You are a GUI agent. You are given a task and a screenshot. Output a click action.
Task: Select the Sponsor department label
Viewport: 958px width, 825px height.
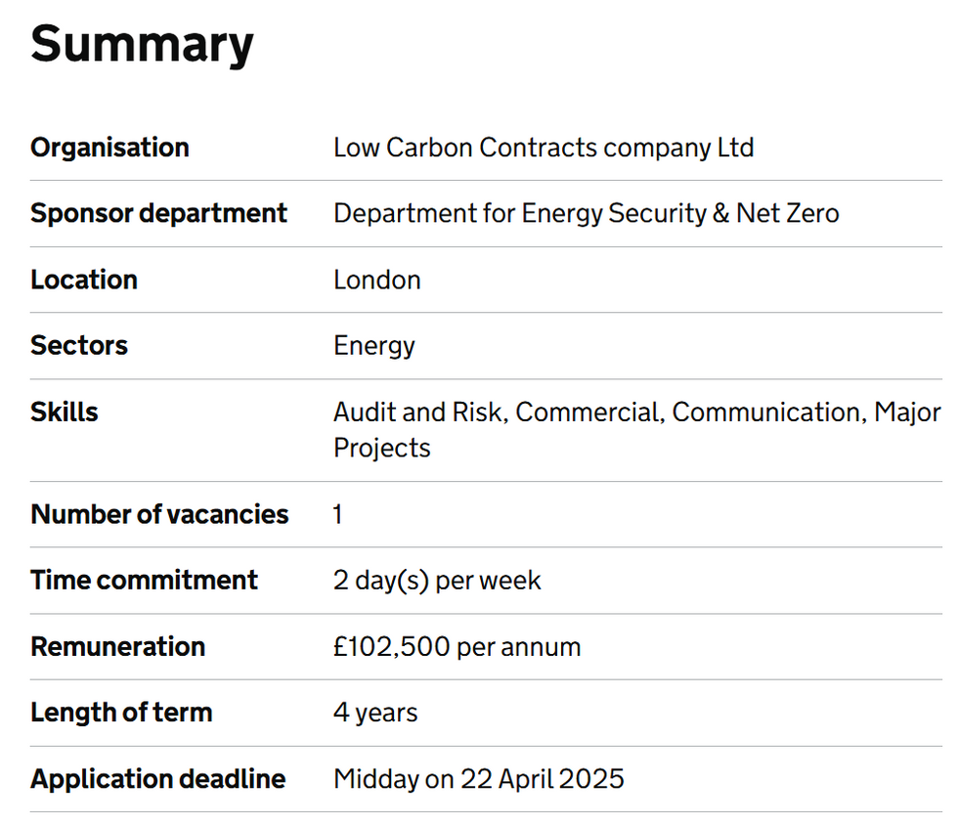(x=158, y=213)
